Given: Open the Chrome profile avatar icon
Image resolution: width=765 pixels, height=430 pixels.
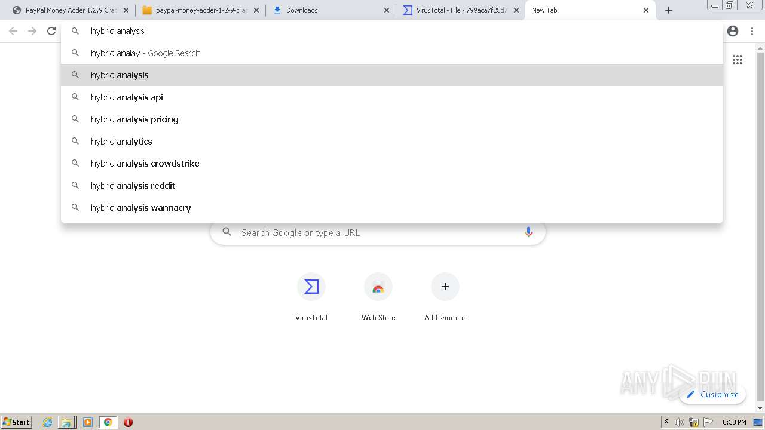Looking at the screenshot, I should tap(733, 31).
